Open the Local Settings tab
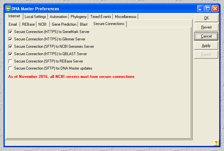This screenshot has width=224, height=151. (36, 17)
